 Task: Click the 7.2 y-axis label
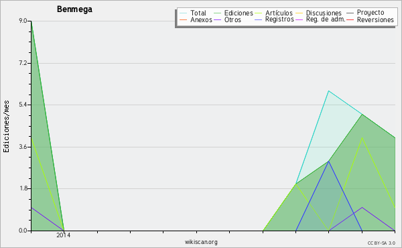point(23,63)
